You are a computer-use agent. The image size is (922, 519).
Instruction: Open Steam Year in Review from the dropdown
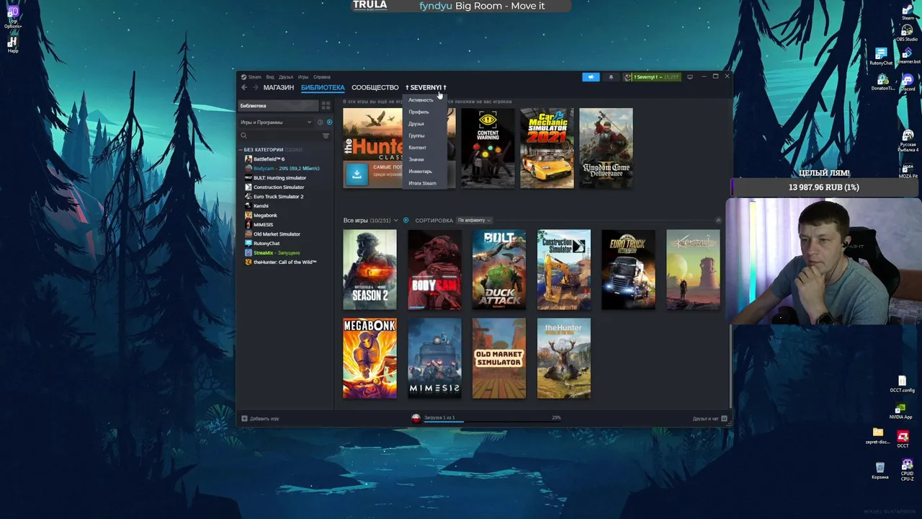click(x=422, y=183)
